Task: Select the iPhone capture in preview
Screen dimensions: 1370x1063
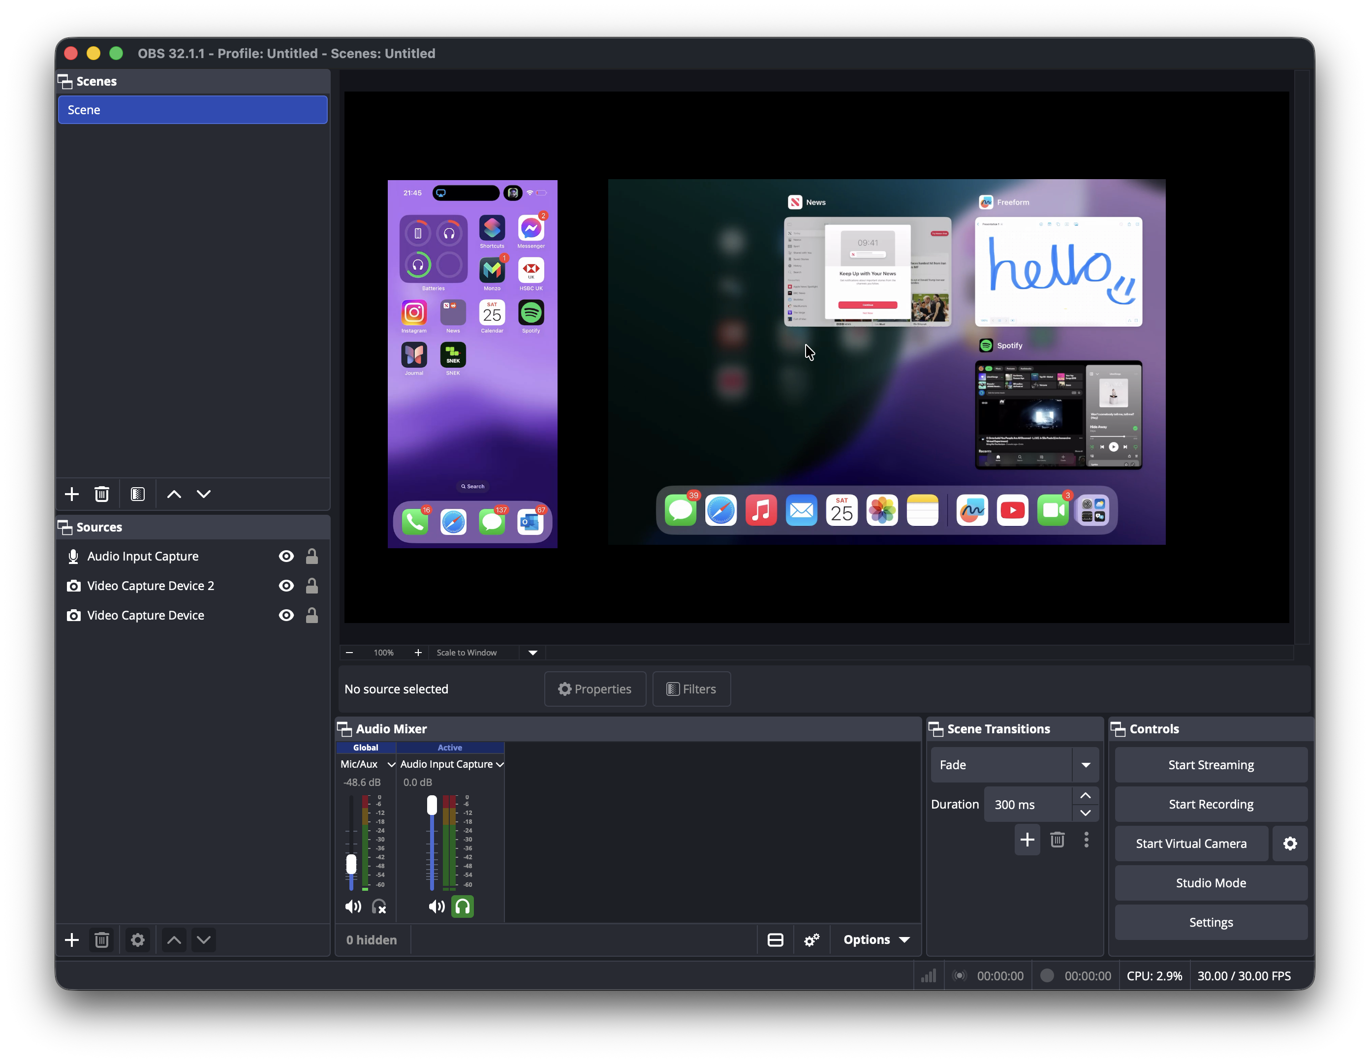Action: [472, 364]
